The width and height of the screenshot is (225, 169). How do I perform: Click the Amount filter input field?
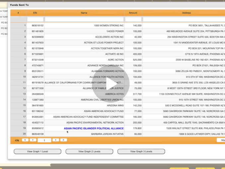coord(133,19)
